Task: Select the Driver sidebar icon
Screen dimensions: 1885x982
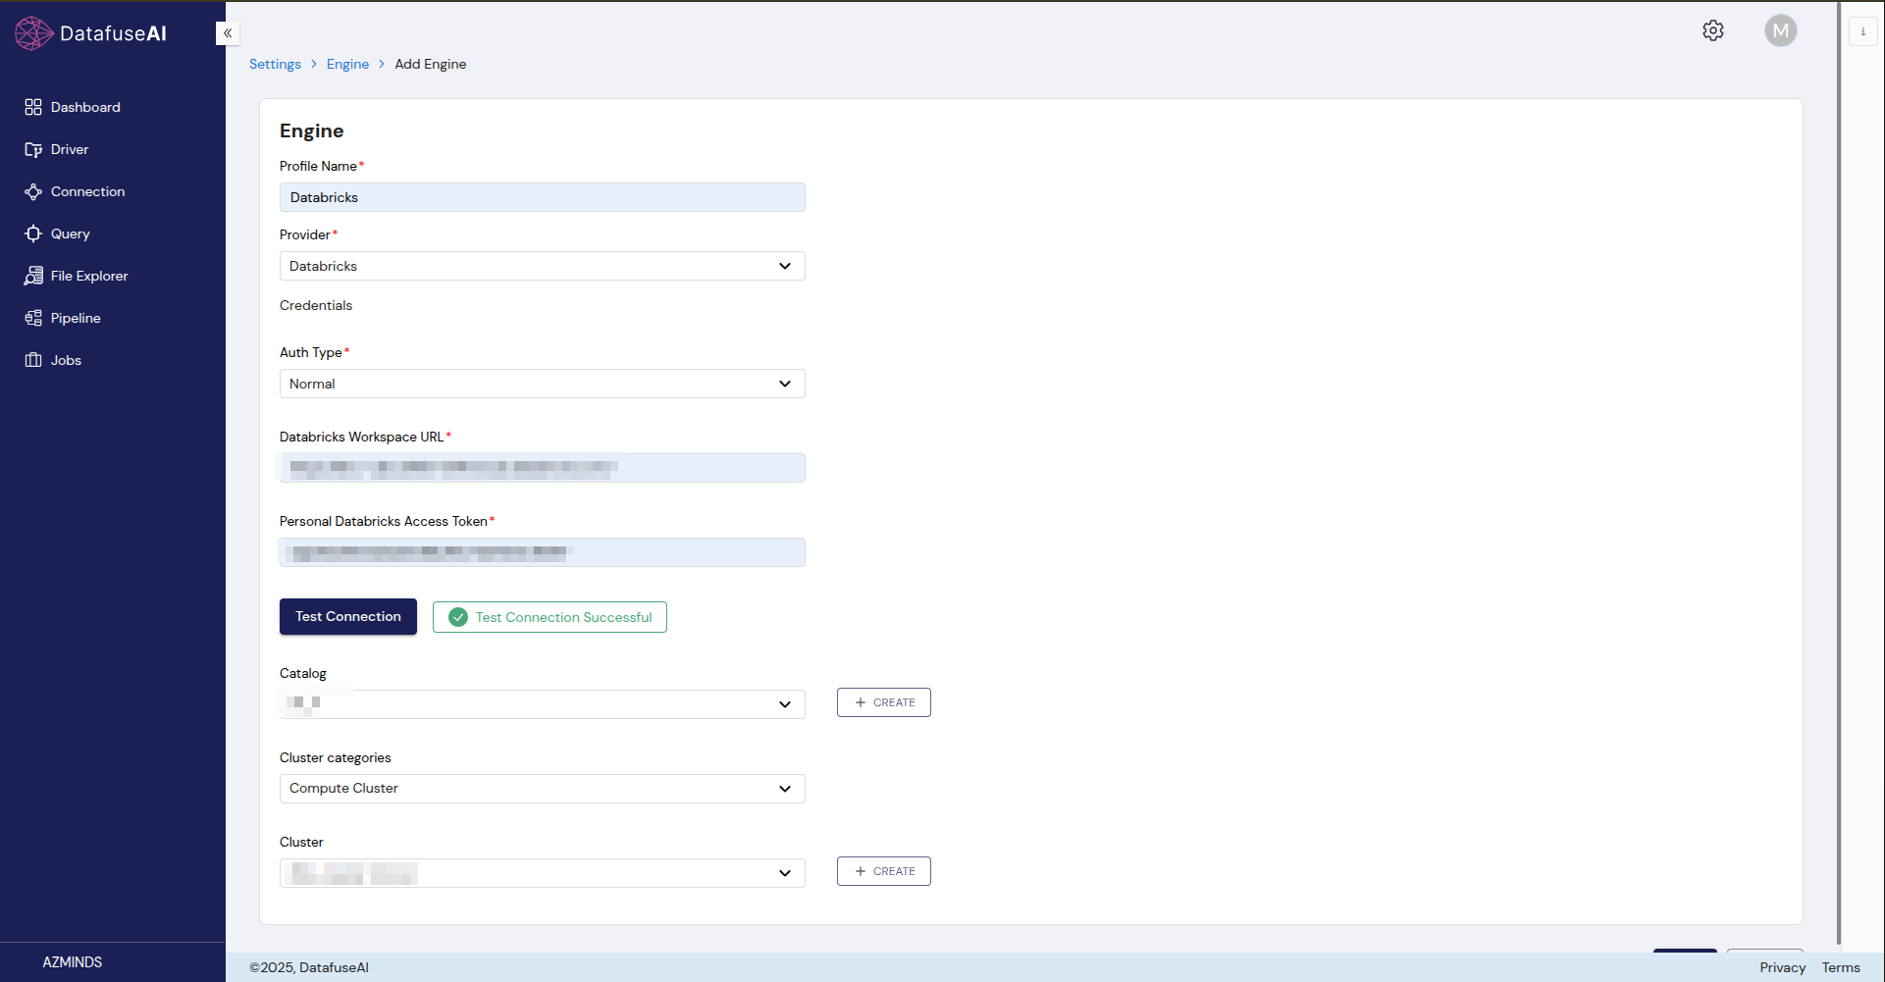Action: [x=69, y=149]
